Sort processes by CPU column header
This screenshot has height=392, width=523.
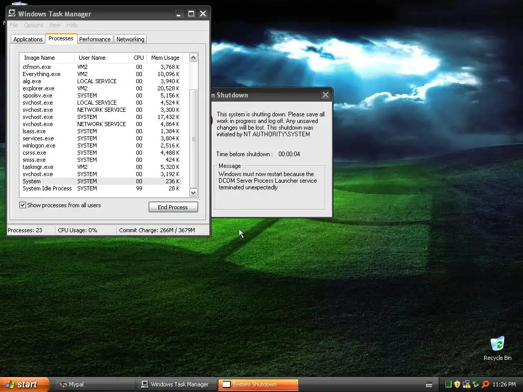138,58
